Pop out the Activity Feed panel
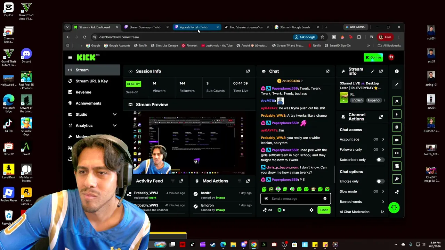The image size is (445, 250). click(181, 181)
